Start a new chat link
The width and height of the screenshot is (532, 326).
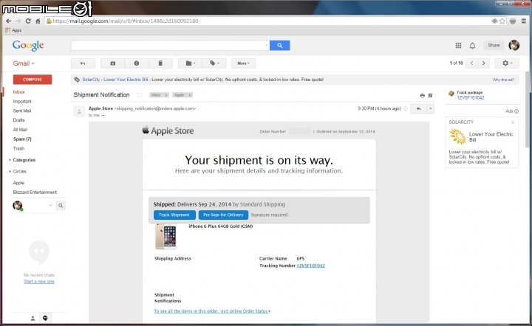point(39,282)
